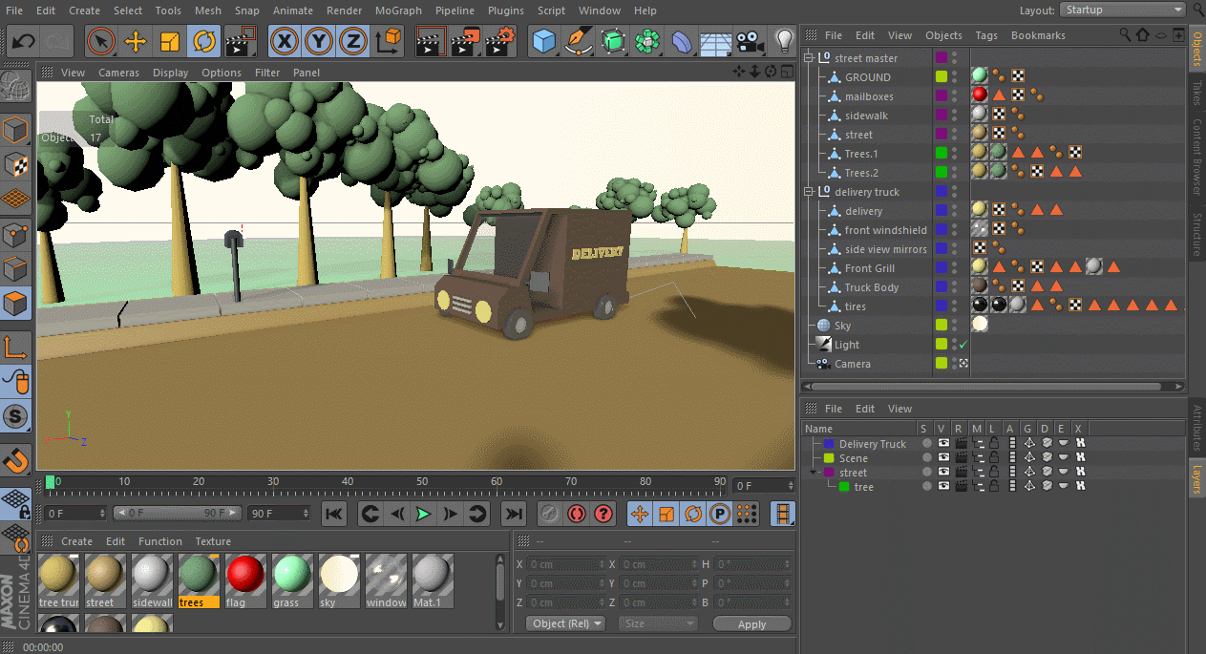Image resolution: width=1206 pixels, height=654 pixels.
Task: Click the camera object icon in toolbar
Action: coord(751,42)
